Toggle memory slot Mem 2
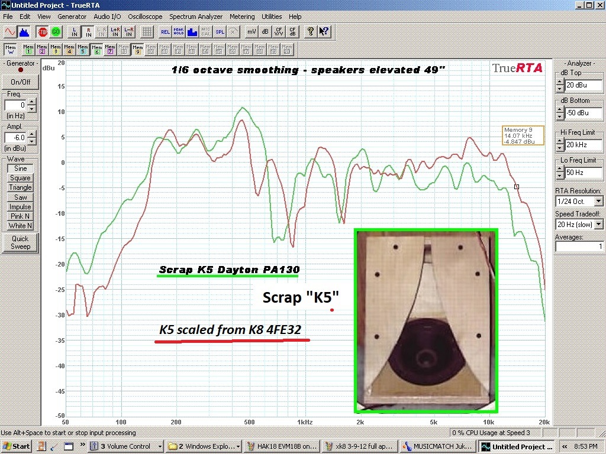This screenshot has width=606, height=454. coord(42,50)
